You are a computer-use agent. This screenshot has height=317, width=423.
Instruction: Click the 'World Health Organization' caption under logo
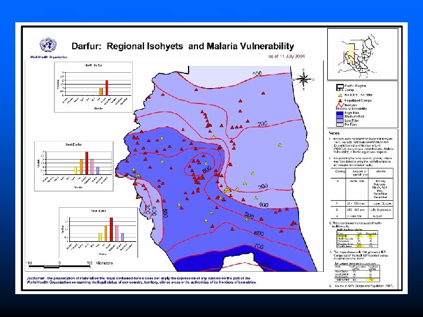point(49,57)
